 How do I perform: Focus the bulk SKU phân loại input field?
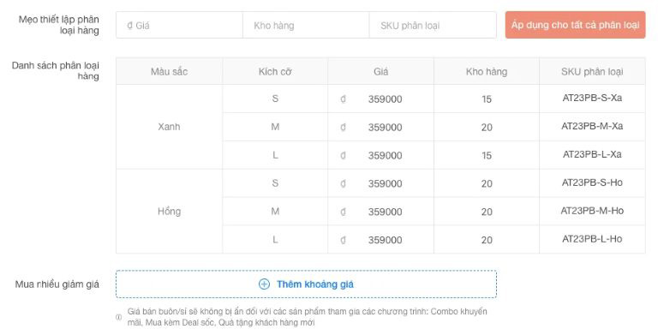[433, 25]
